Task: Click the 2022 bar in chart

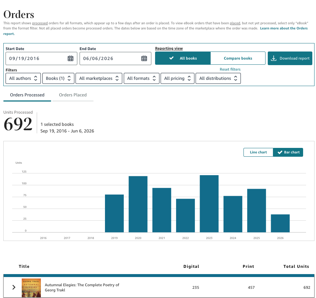Action: point(185,216)
